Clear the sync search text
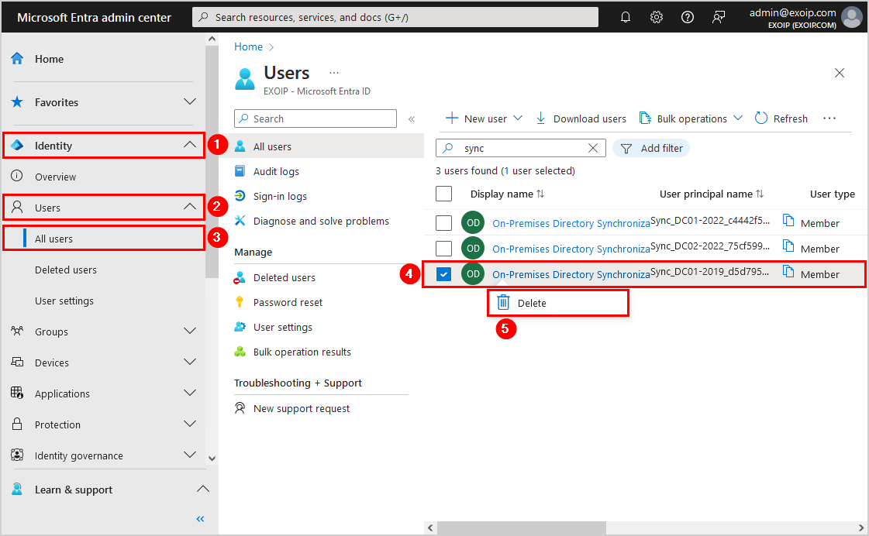Viewport: 869px width, 536px height. coord(593,148)
